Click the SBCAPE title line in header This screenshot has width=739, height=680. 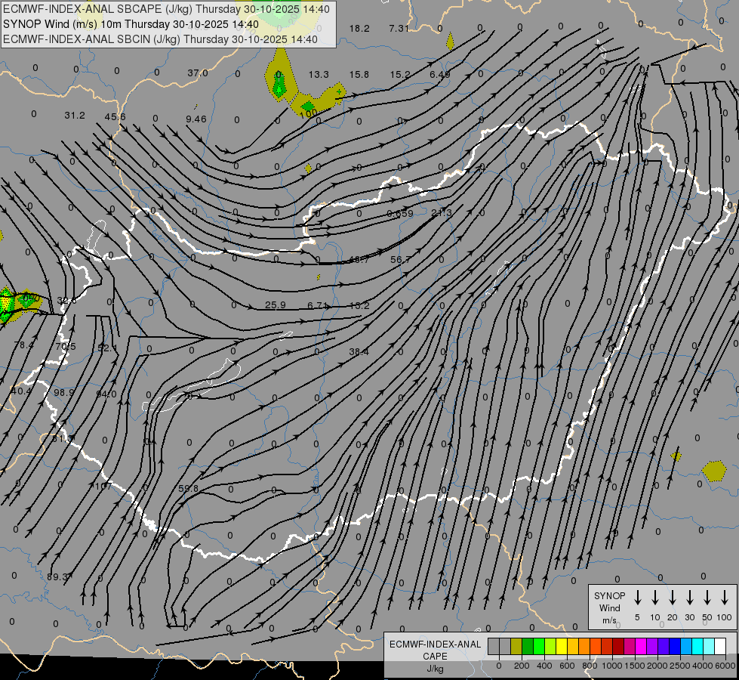[166, 9]
